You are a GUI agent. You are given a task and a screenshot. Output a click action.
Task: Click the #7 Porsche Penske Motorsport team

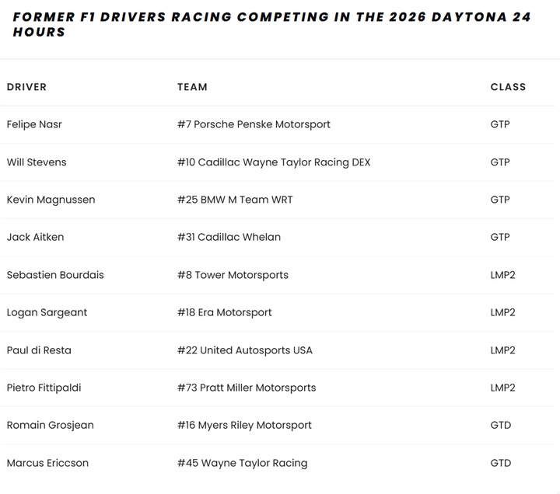[254, 124]
